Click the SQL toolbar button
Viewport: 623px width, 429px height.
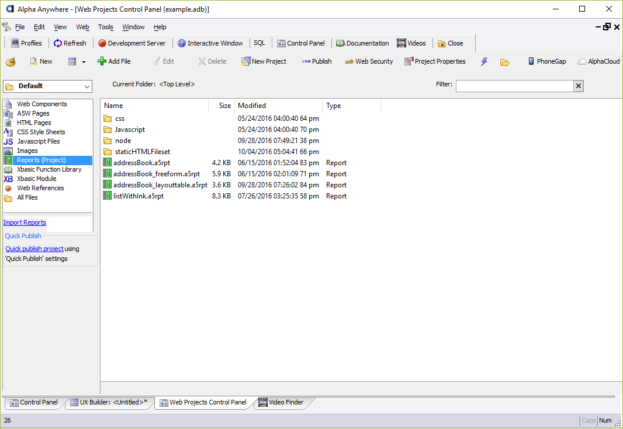tap(259, 43)
